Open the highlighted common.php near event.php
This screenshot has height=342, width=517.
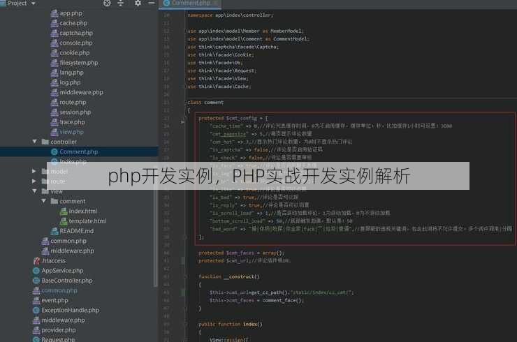[x=59, y=290]
